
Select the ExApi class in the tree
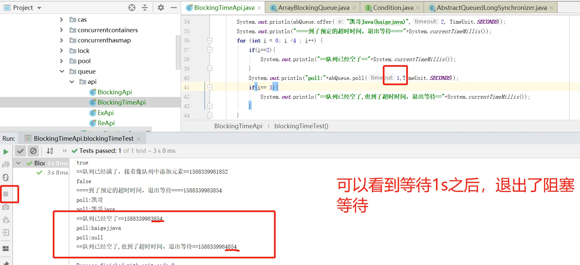[x=106, y=113]
